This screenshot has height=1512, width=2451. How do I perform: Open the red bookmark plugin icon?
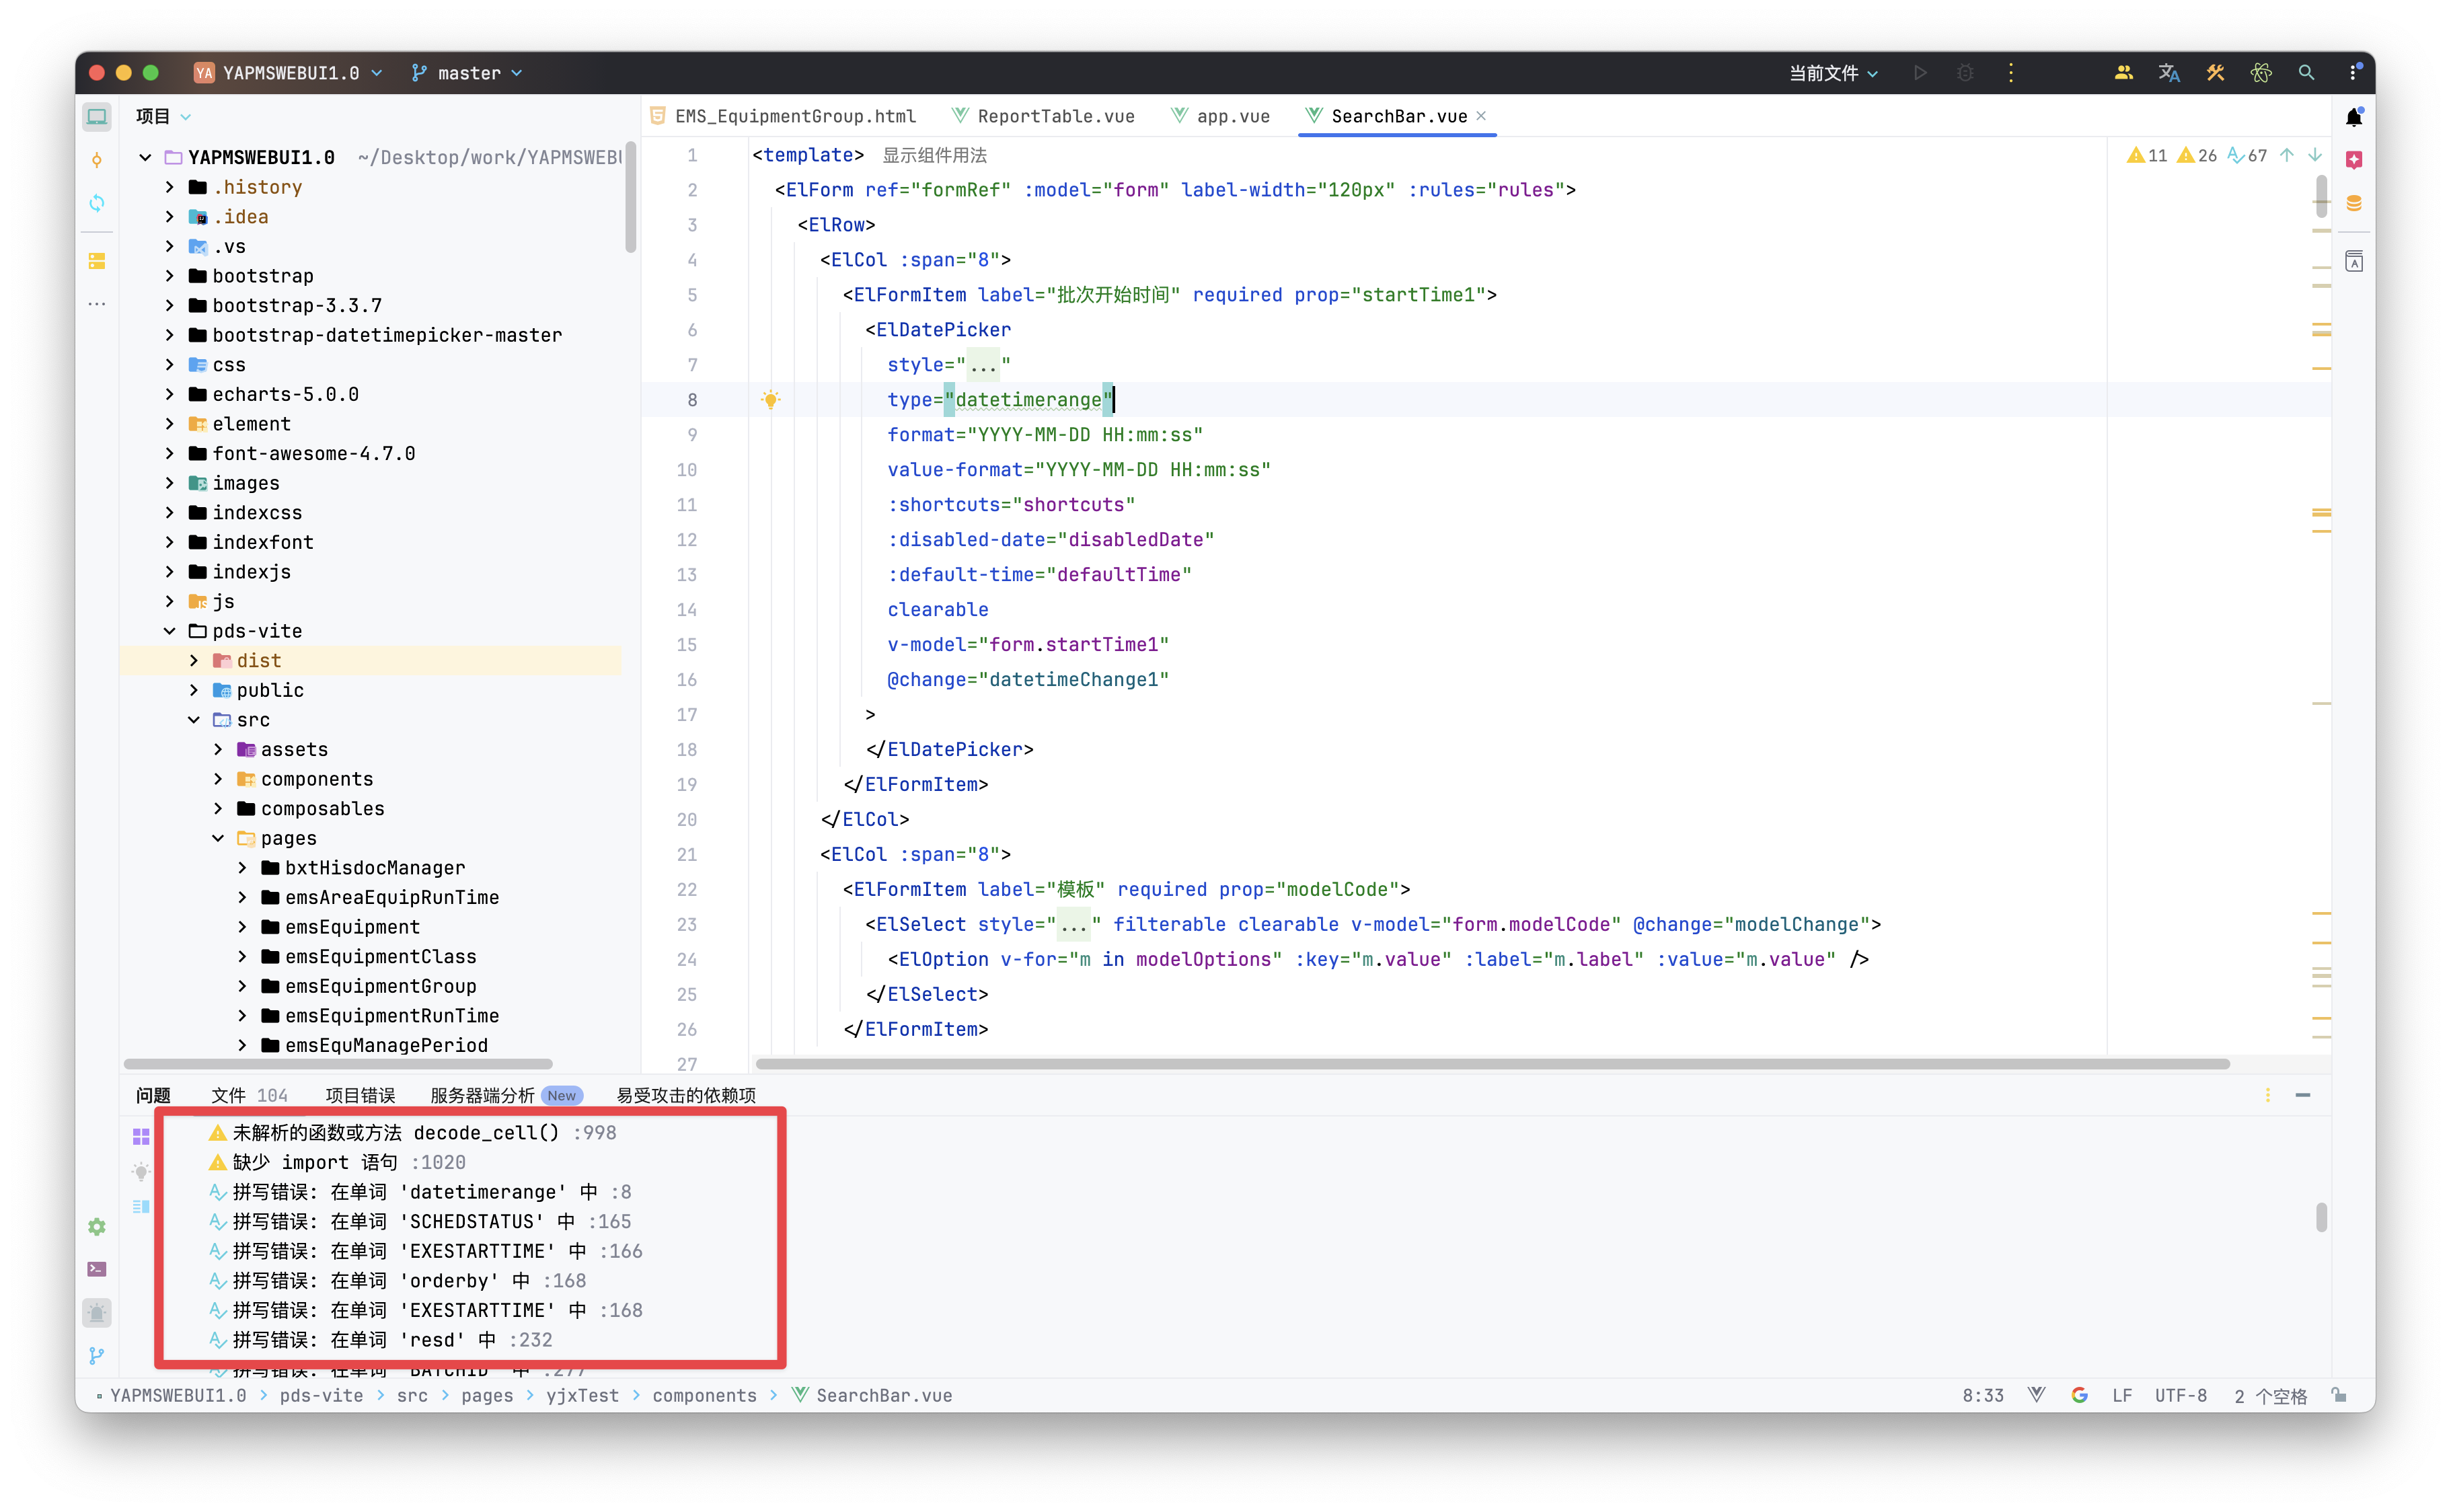click(2354, 160)
